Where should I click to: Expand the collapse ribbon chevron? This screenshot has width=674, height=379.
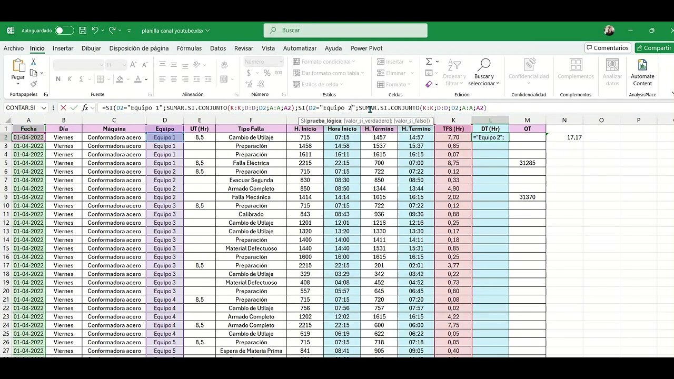(x=672, y=94)
